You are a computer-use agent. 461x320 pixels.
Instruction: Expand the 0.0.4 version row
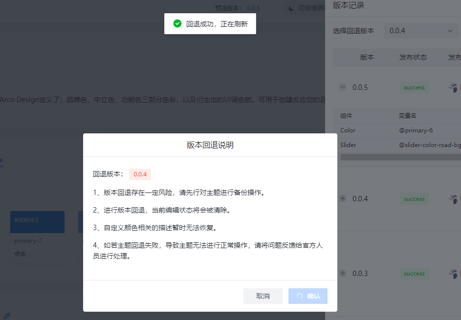tap(343, 198)
